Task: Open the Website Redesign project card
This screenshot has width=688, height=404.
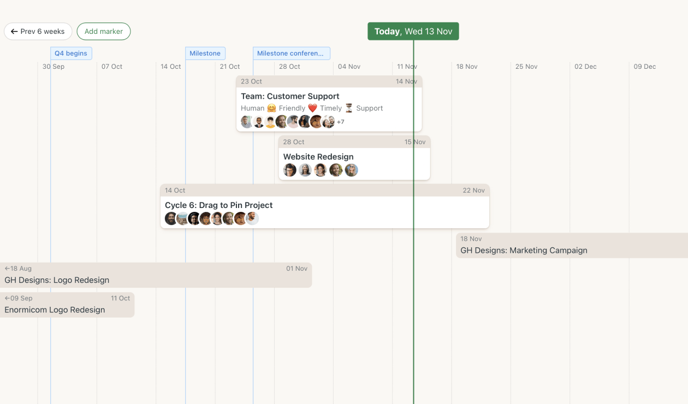Action: pyautogui.click(x=318, y=157)
